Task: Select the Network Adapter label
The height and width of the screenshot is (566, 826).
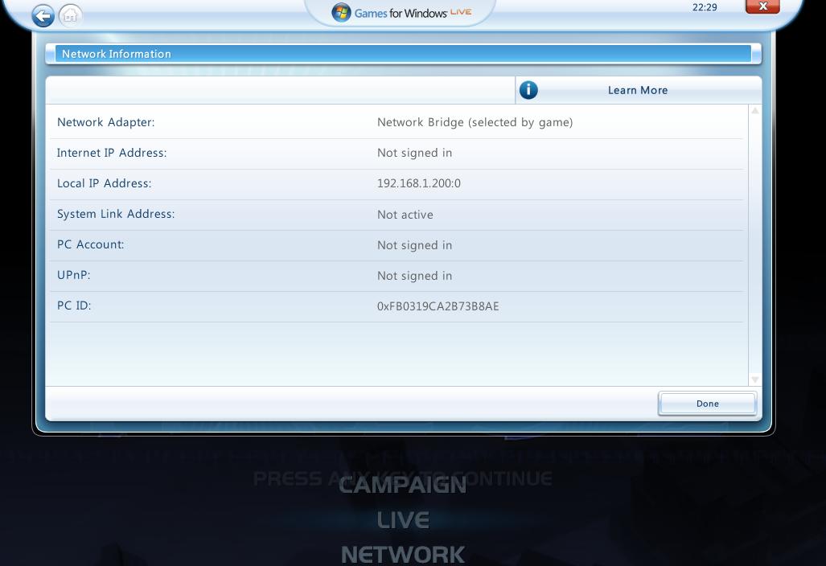Action: point(106,122)
